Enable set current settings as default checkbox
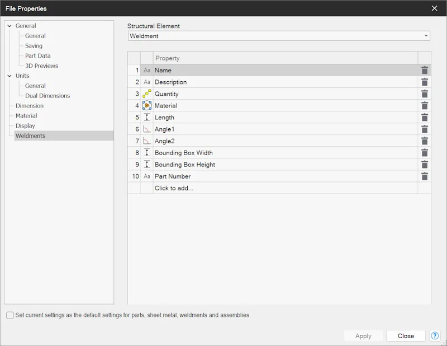This screenshot has width=447, height=346. [x=10, y=315]
